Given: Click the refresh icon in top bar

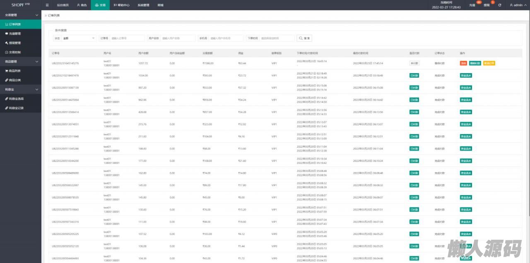Looking at the screenshot, I should pyautogui.click(x=500, y=5).
